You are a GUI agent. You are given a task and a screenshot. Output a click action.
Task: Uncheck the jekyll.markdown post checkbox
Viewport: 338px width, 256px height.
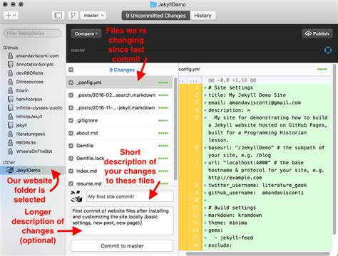click(71, 107)
